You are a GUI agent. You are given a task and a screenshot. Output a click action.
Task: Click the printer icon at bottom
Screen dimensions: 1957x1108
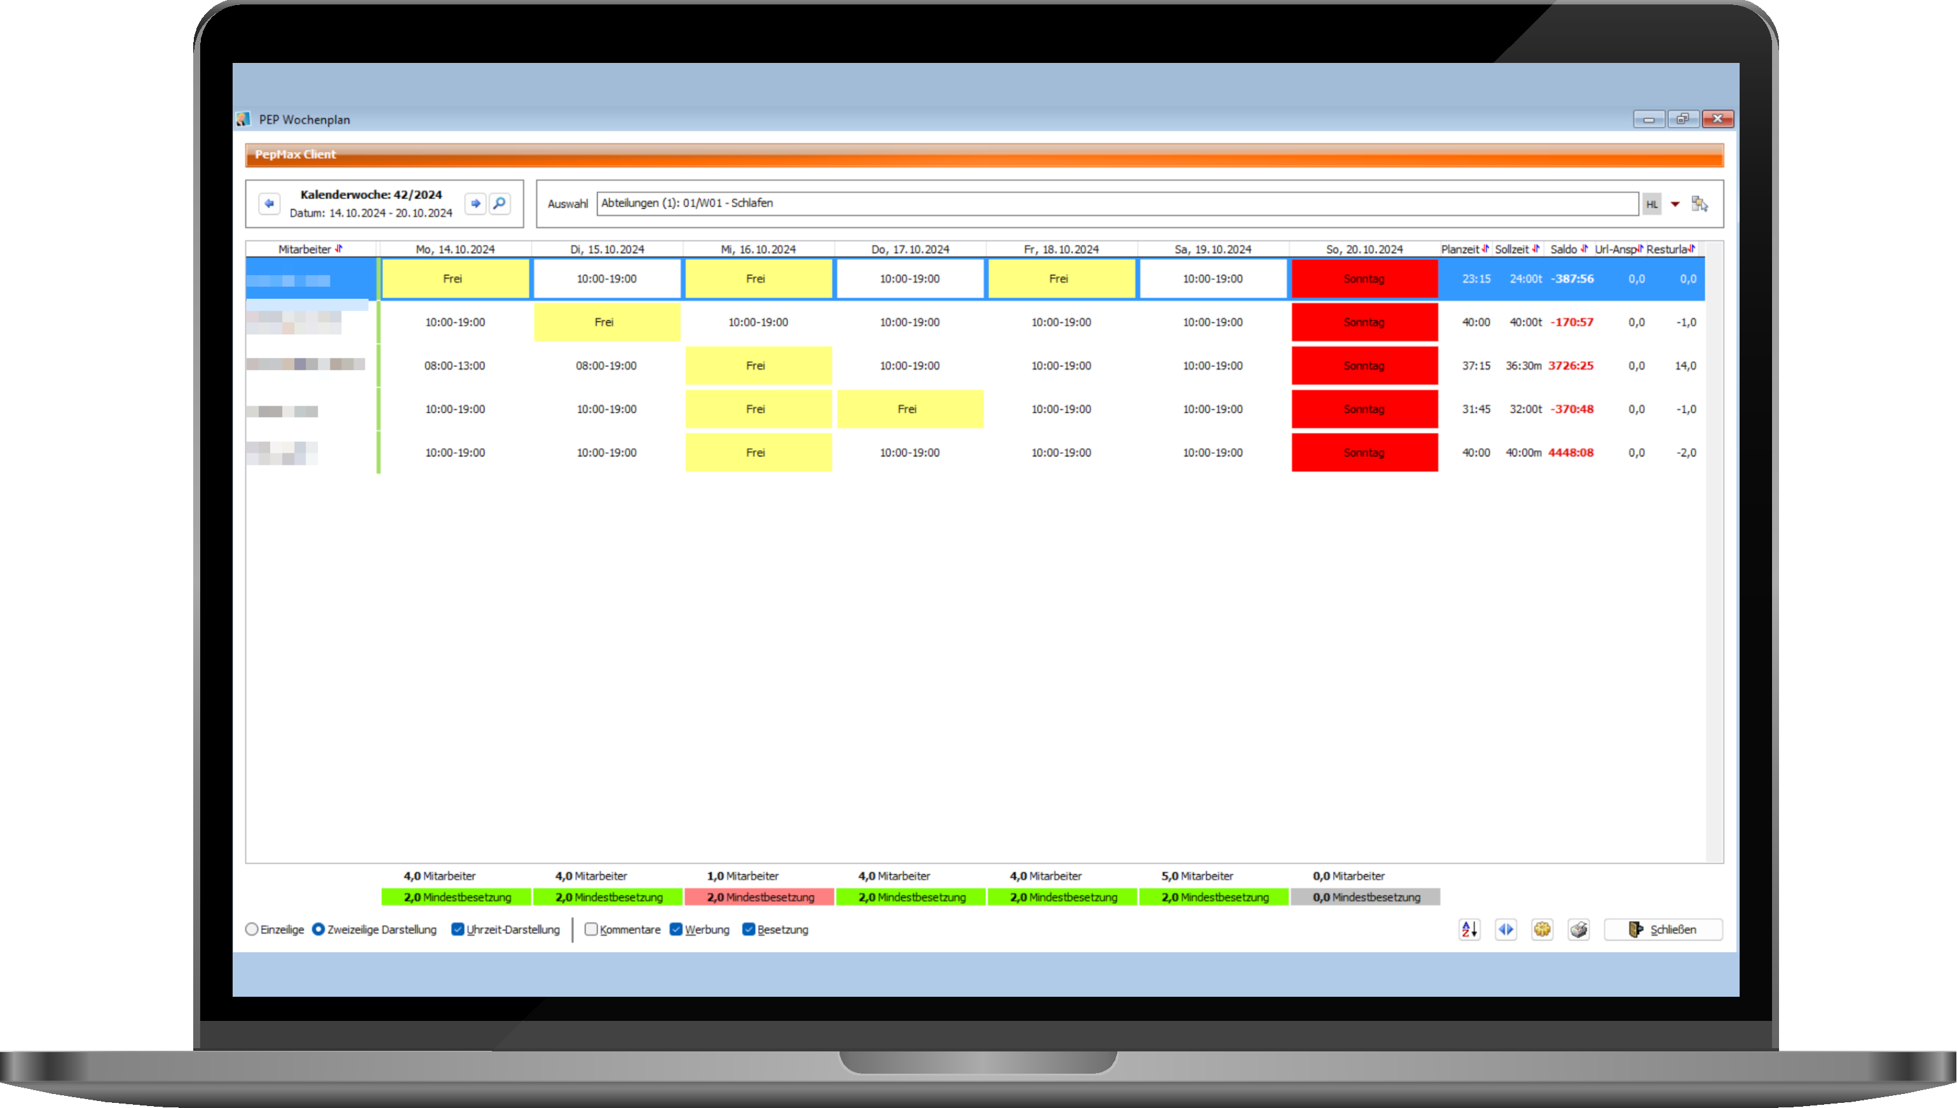tap(1579, 929)
